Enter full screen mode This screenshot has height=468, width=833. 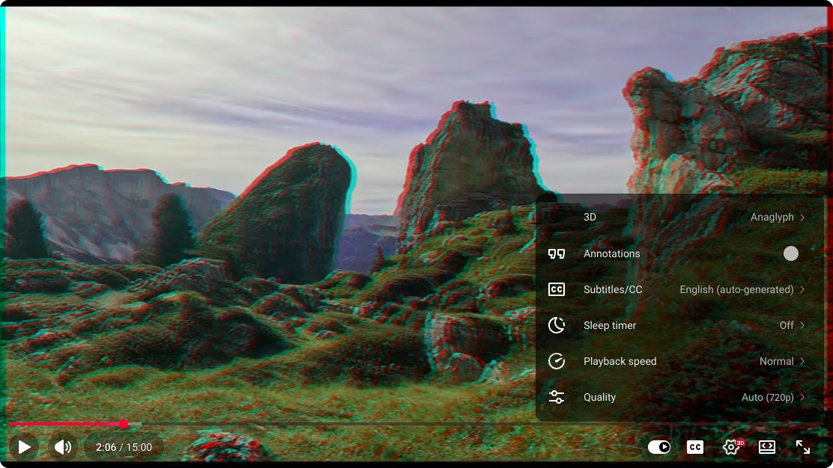click(803, 447)
